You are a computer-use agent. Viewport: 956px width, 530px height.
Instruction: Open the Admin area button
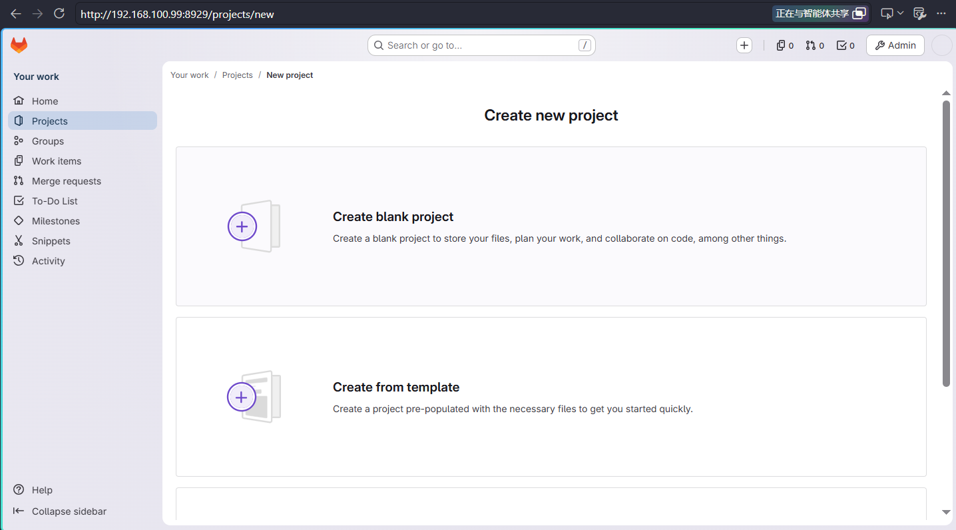[895, 45]
